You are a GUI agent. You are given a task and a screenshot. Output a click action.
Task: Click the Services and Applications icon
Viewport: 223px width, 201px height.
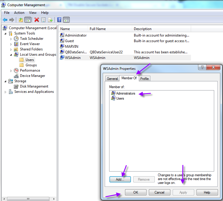tap(11, 92)
